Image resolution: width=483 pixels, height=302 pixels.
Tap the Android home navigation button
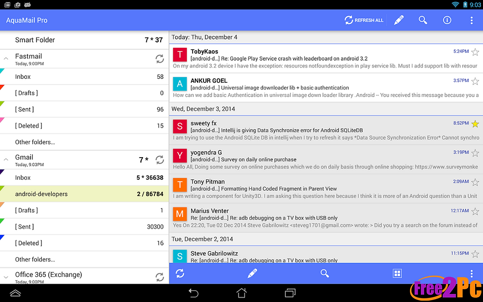(241, 293)
